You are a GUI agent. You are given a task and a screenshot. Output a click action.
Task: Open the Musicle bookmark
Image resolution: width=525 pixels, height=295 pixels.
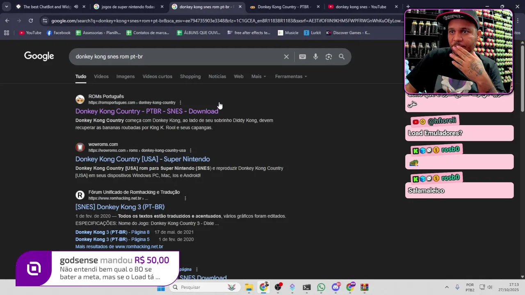[288, 33]
